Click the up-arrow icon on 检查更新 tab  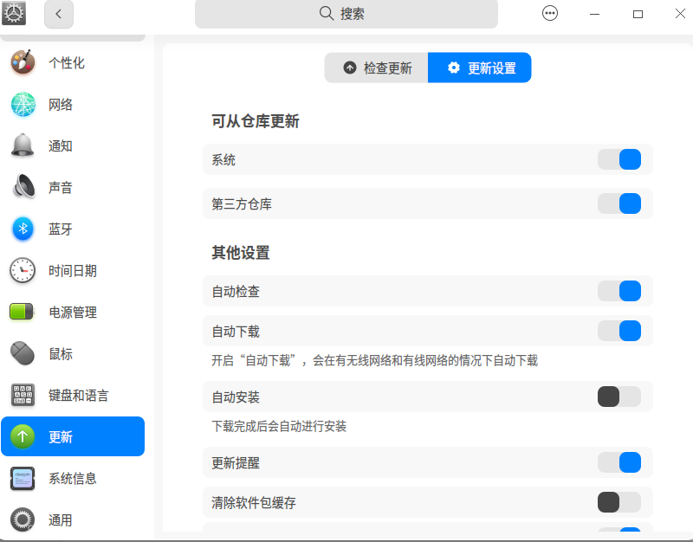click(x=350, y=68)
